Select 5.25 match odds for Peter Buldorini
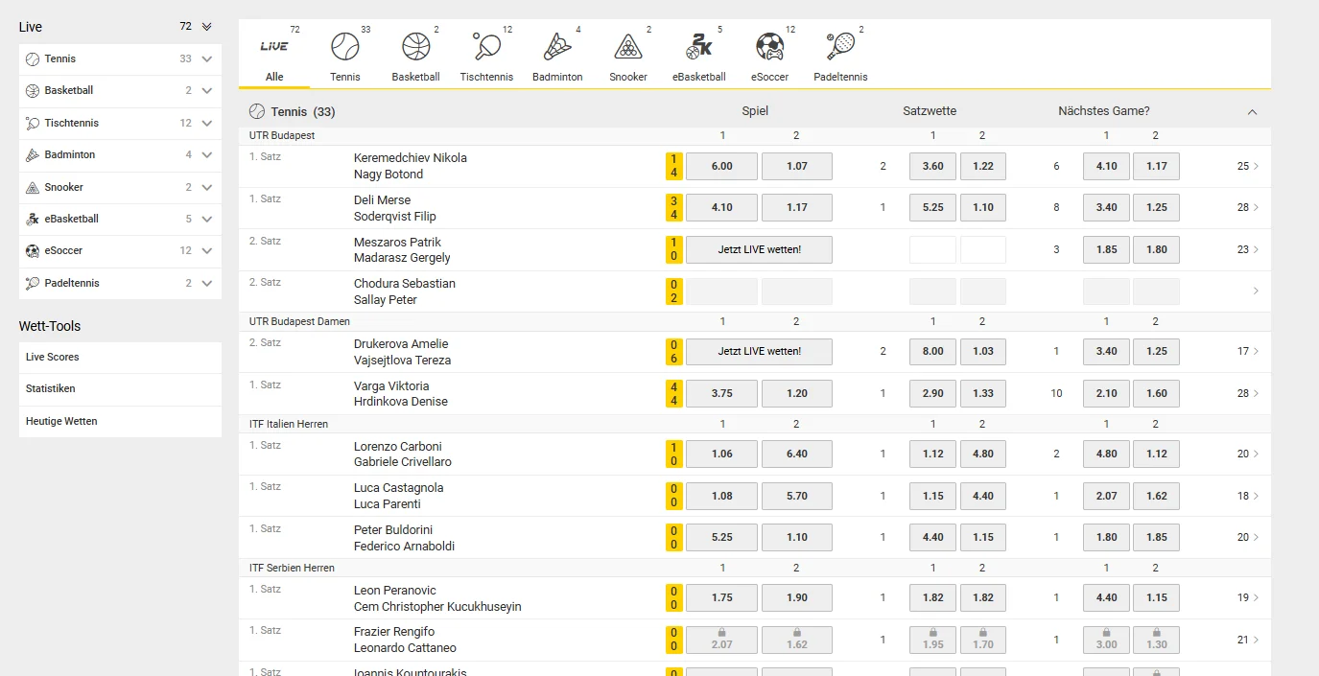Image resolution: width=1319 pixels, height=676 pixels. coord(721,537)
